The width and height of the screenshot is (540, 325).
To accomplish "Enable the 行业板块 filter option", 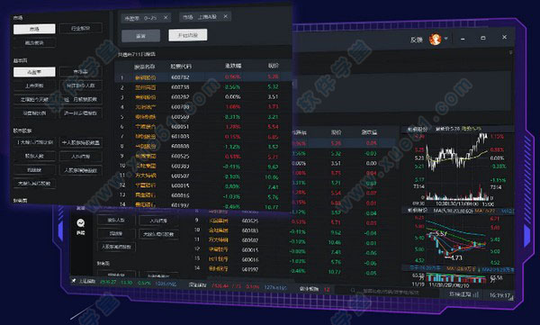I will 81,28.
